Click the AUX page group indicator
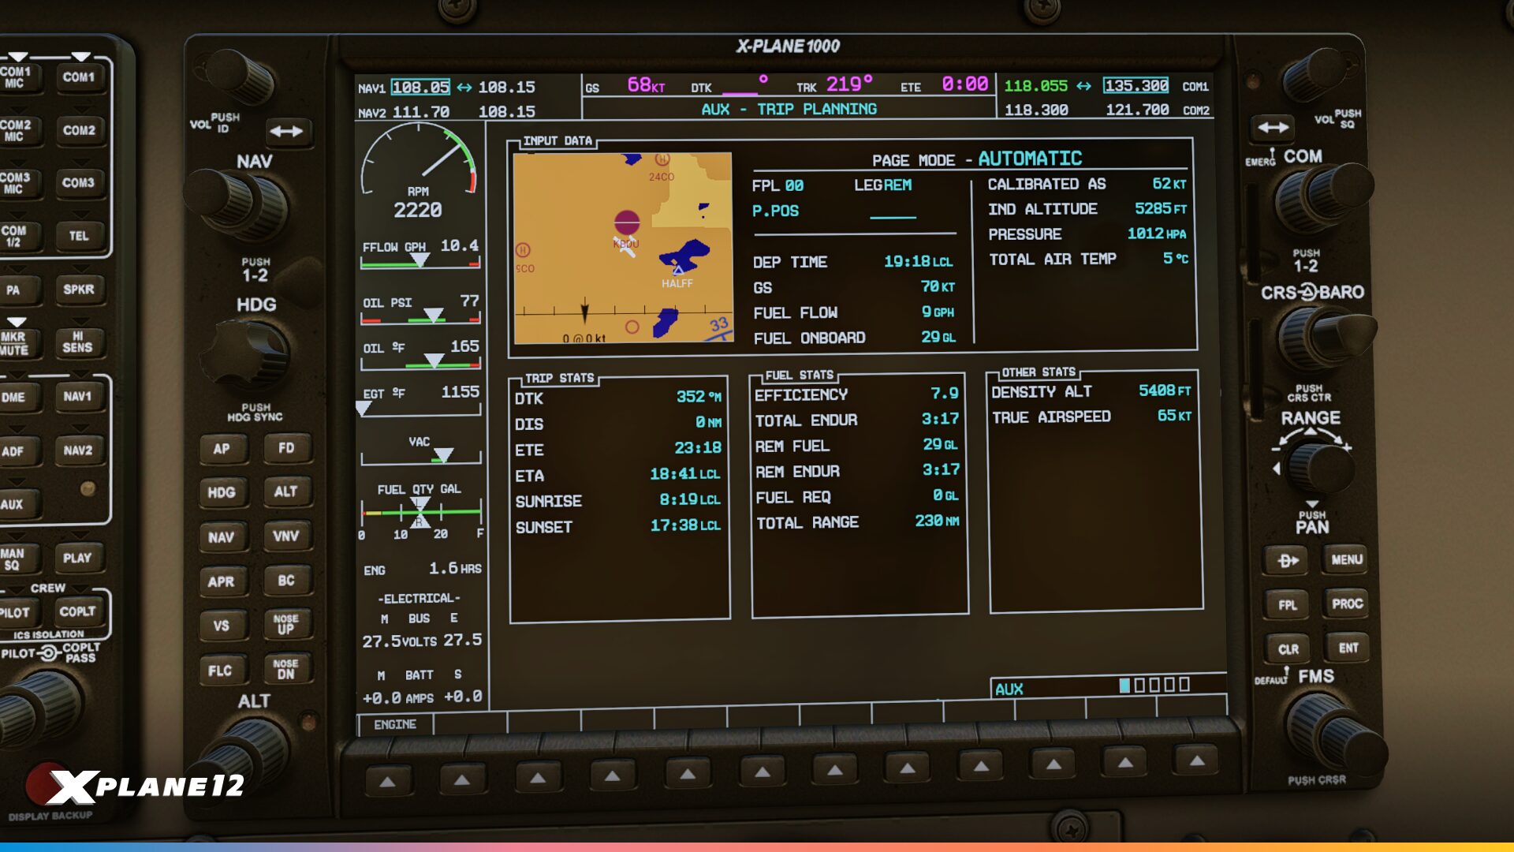This screenshot has height=852, width=1514. pyautogui.click(x=1009, y=689)
